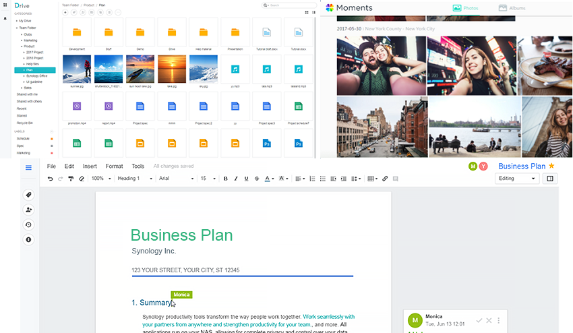The image size is (573, 333).
Task: Expand the My Drive tree node
Action: 16,21
